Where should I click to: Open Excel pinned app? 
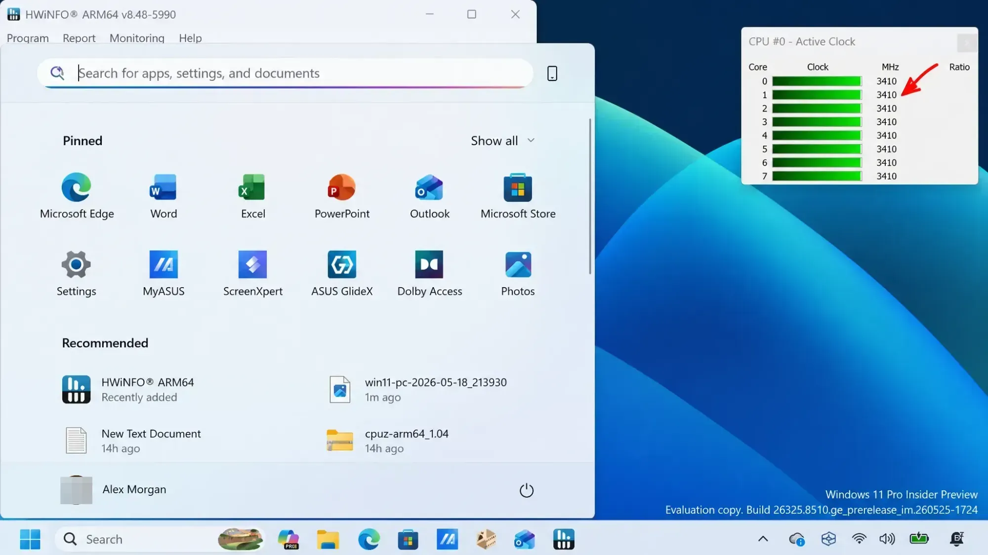pos(253,196)
